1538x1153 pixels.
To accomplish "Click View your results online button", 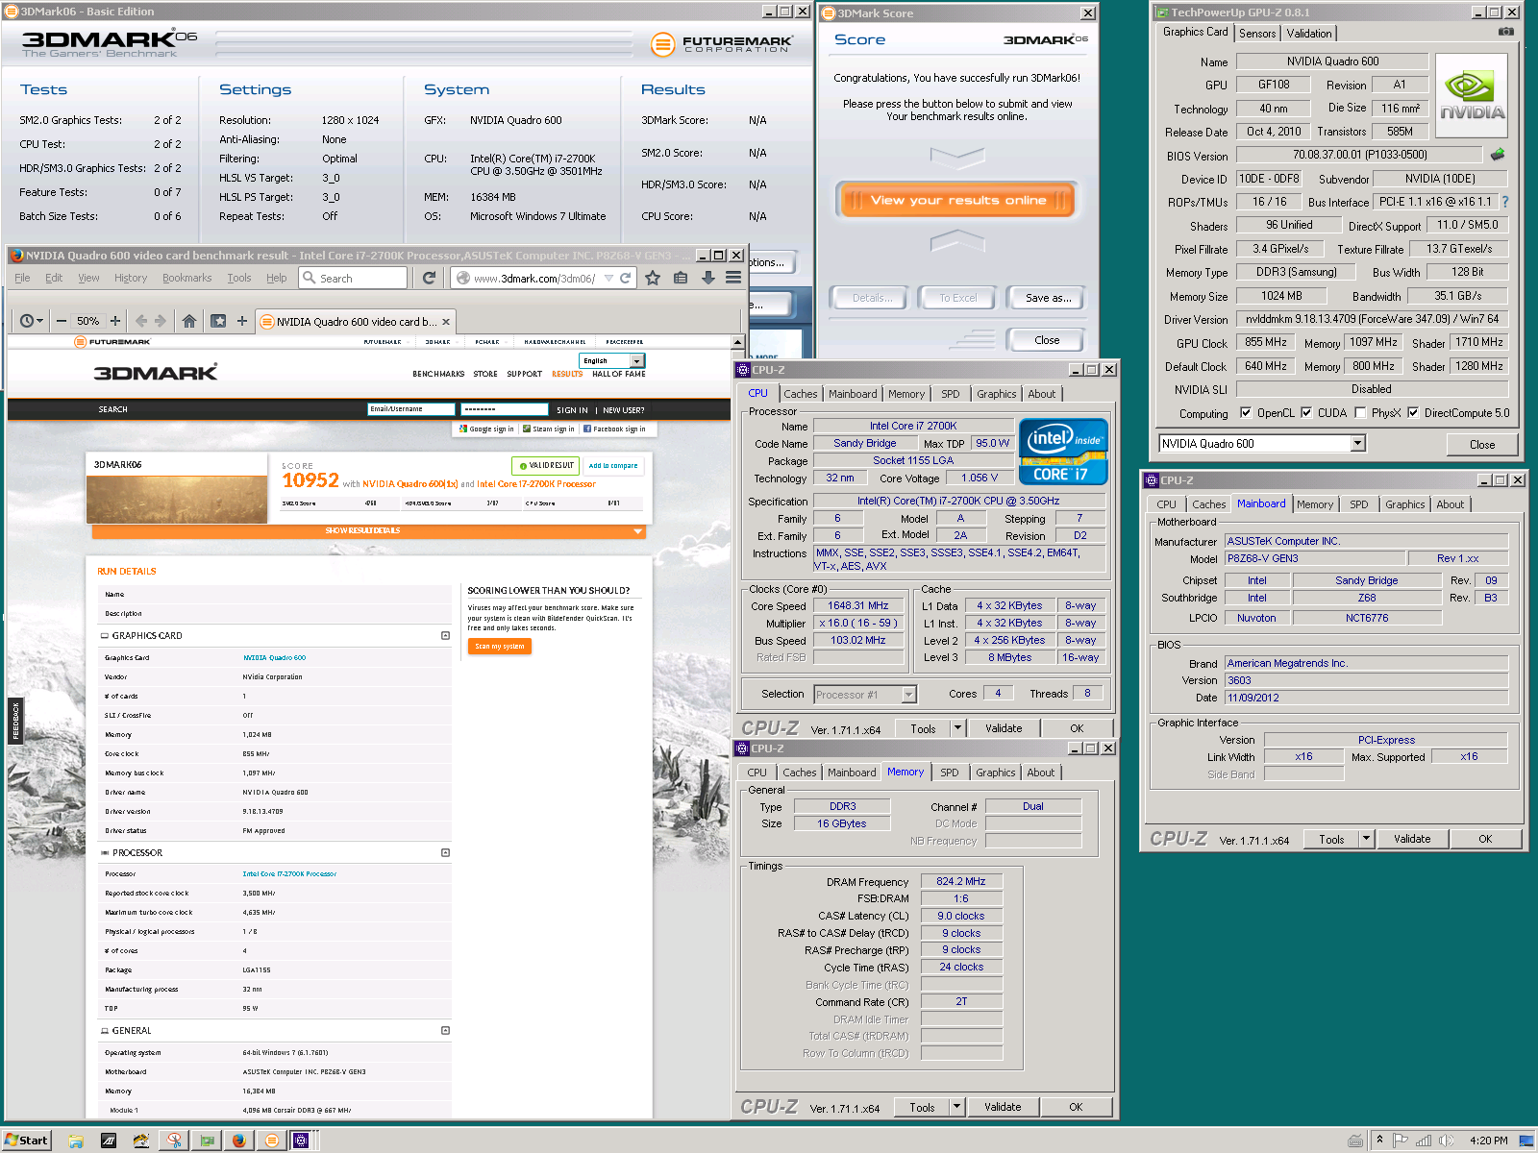I will pyautogui.click(x=956, y=200).
